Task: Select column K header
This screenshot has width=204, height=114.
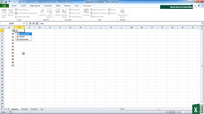Action: coord(111,28)
